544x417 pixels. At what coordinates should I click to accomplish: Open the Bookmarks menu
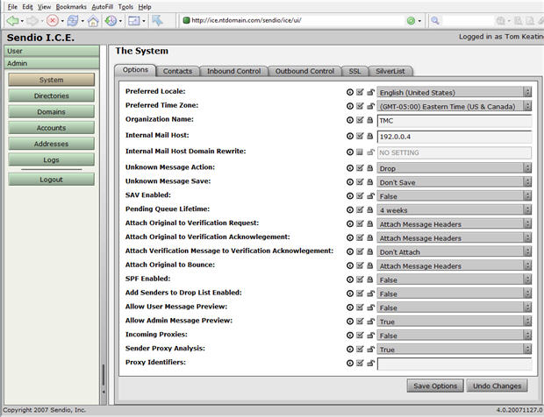pos(71,6)
